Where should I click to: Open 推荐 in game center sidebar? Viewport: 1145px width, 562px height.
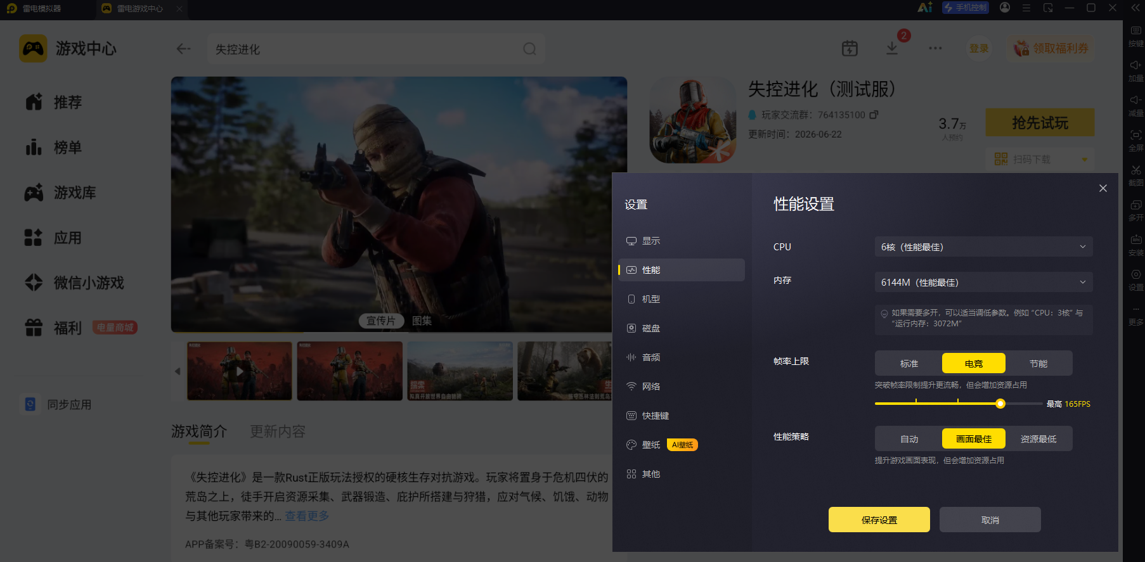coord(53,102)
